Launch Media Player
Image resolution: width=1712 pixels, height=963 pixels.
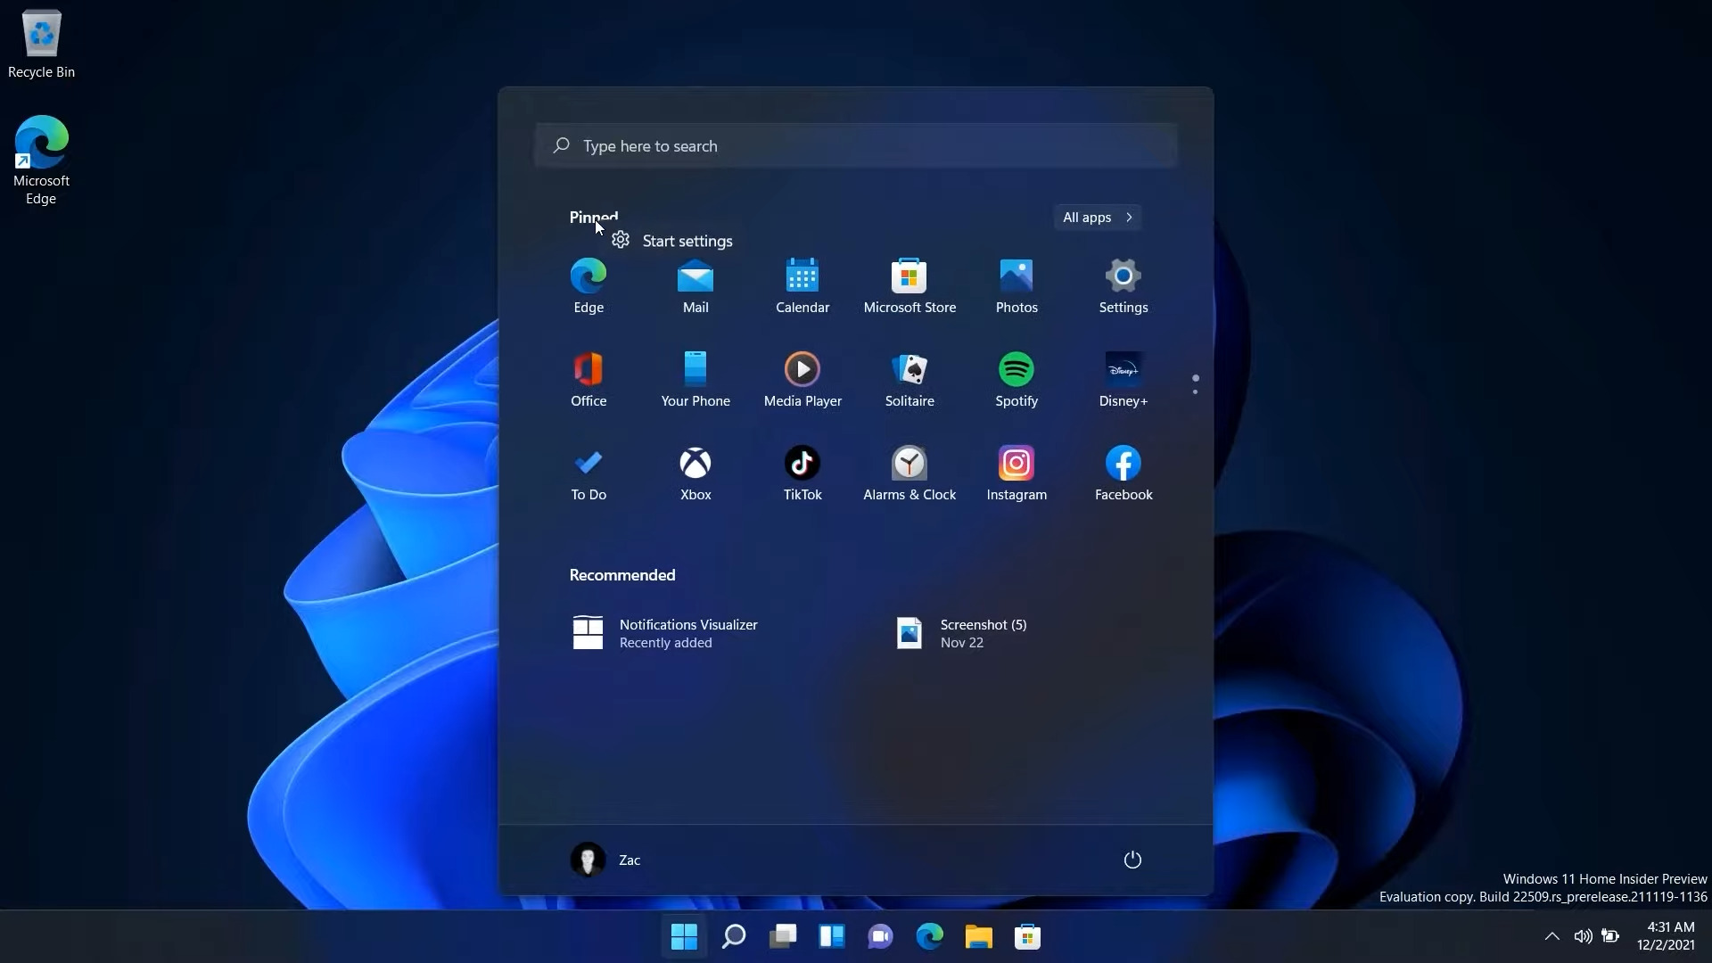pyautogui.click(x=802, y=381)
